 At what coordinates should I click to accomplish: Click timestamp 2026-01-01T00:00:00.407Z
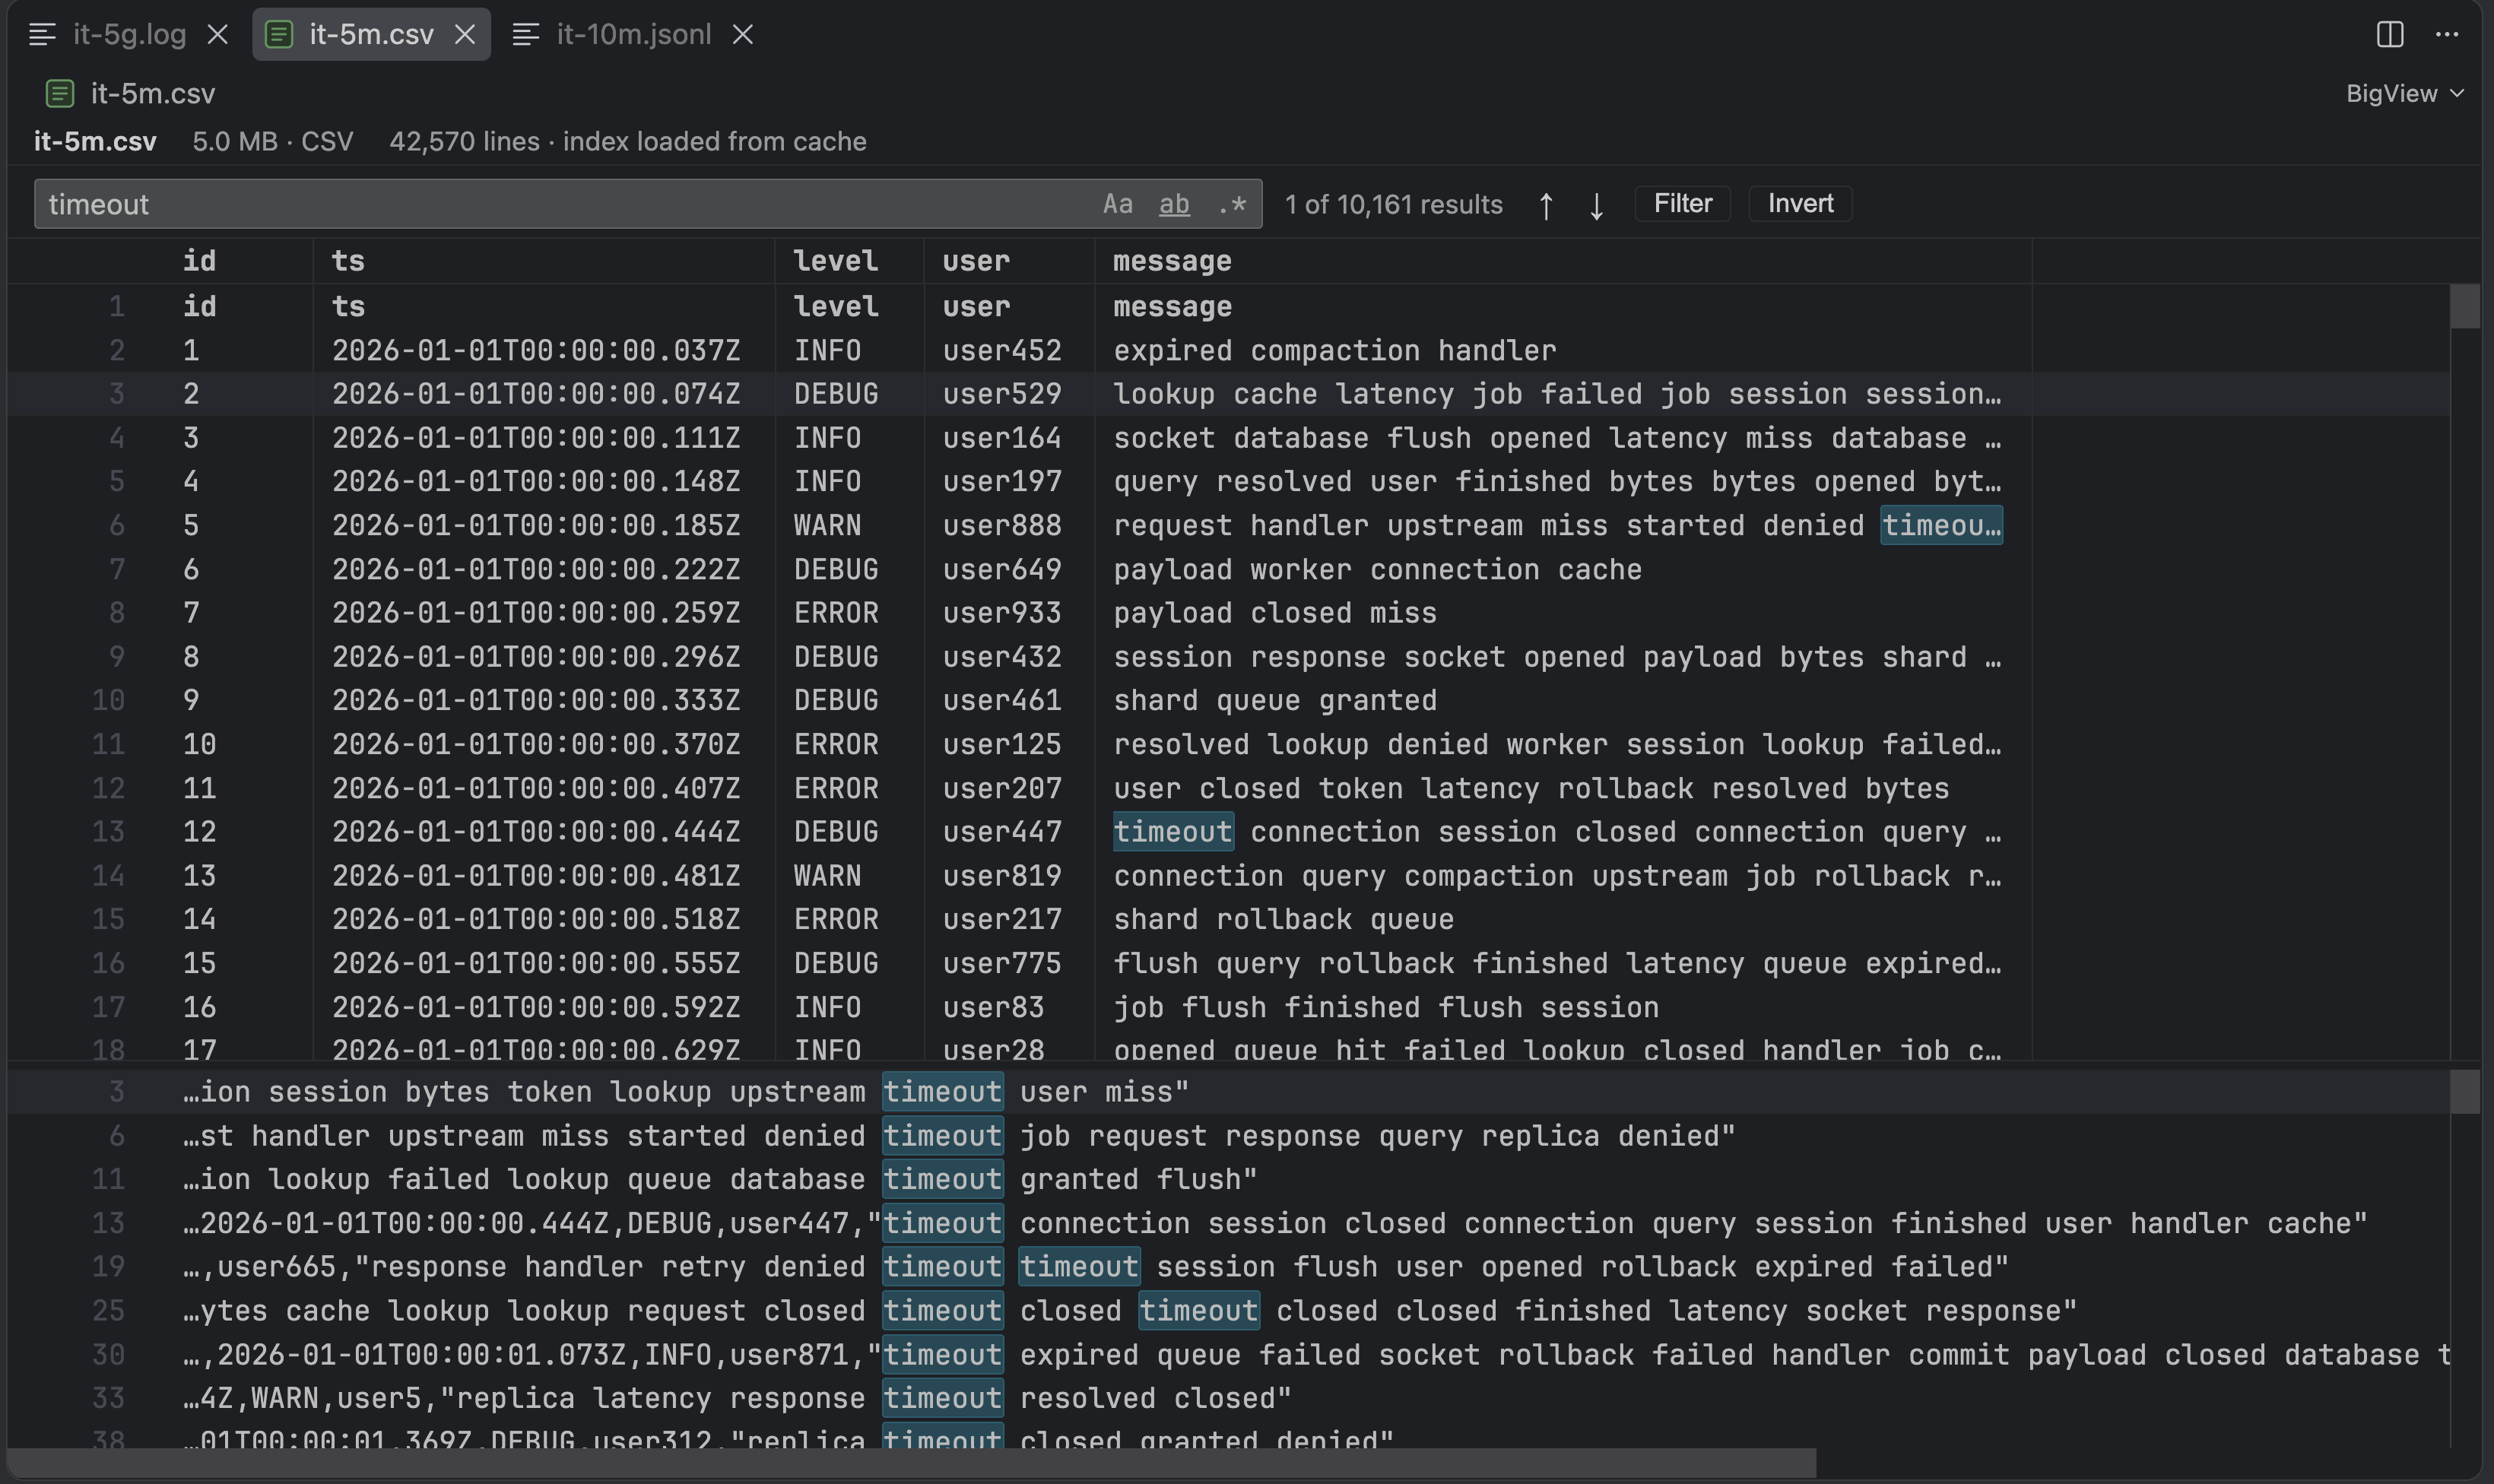536,789
